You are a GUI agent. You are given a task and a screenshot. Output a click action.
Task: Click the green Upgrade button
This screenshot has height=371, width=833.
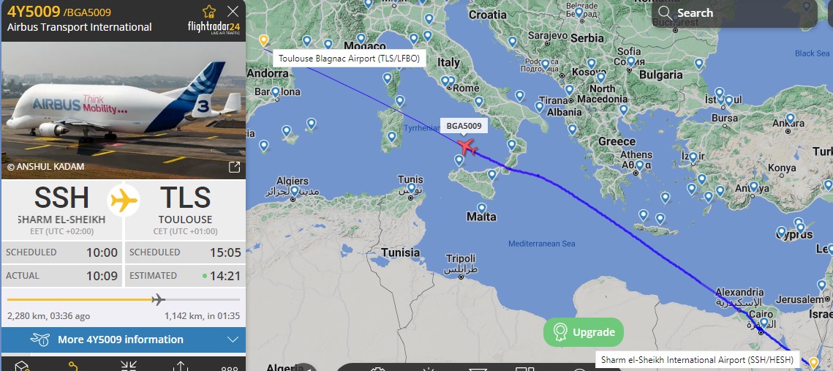click(584, 332)
